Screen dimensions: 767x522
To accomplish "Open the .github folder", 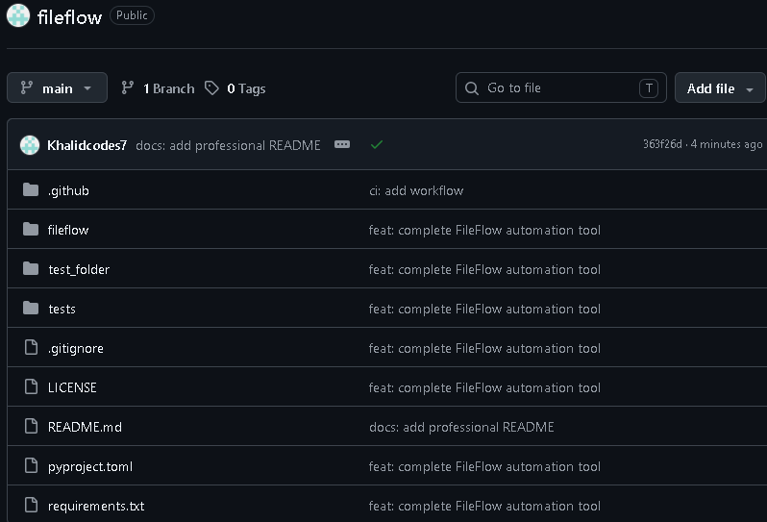I will 68,190.
